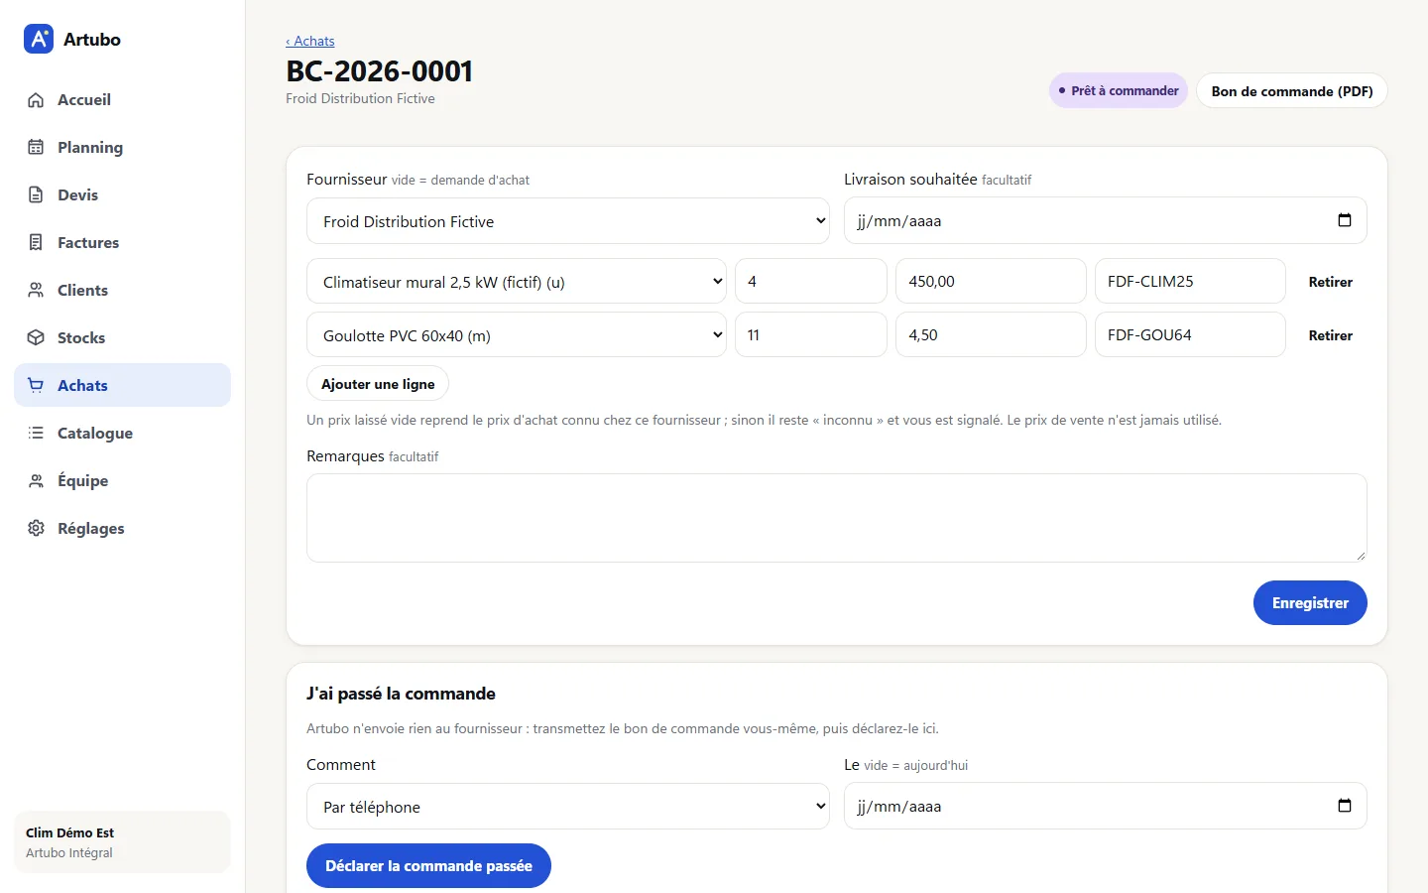This screenshot has width=1428, height=893.
Task: Click quantity field showing 4
Action: (811, 281)
